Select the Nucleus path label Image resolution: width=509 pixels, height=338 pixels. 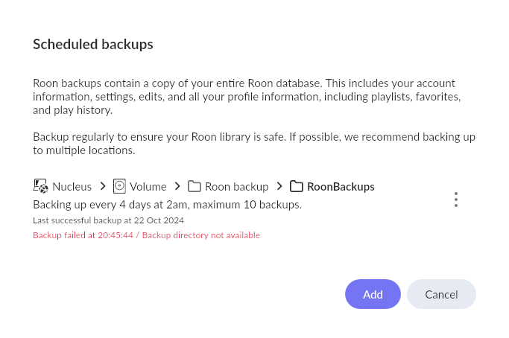click(x=72, y=187)
